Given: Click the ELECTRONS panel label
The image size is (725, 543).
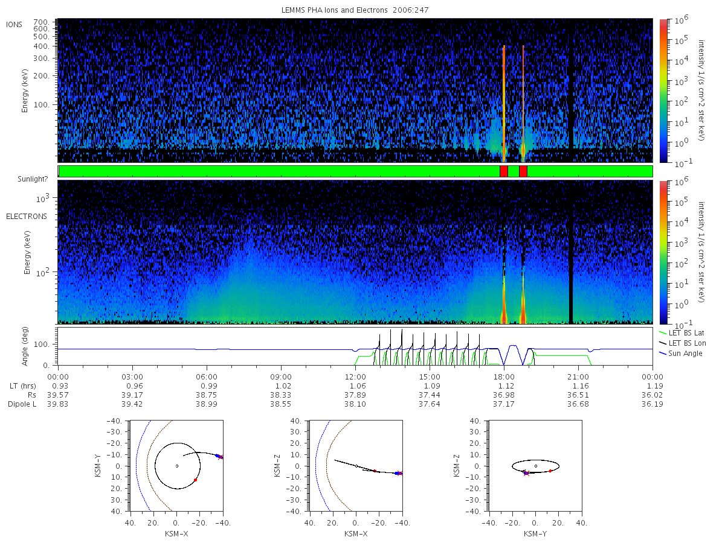Looking at the screenshot, I should [x=27, y=216].
